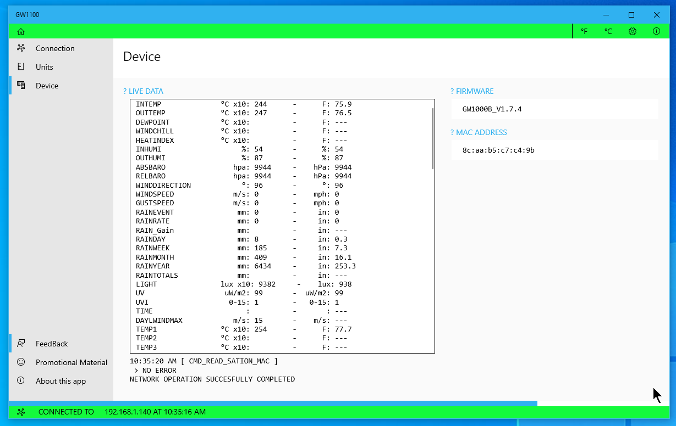Open FeedBack from the sidebar
The width and height of the screenshot is (676, 426).
coord(61,344)
